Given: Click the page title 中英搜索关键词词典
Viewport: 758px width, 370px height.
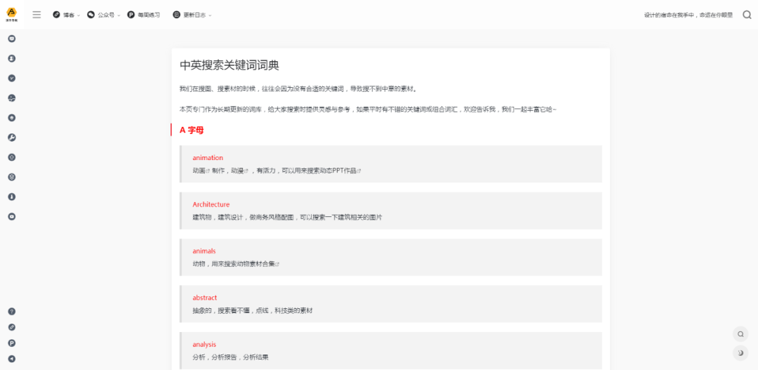Looking at the screenshot, I should (x=229, y=65).
